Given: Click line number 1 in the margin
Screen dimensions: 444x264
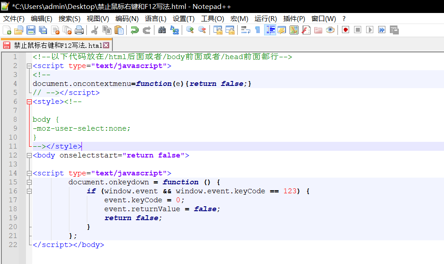Looking at the screenshot, I should tap(15, 57).
